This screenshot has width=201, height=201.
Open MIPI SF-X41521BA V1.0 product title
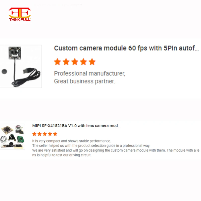(76, 126)
